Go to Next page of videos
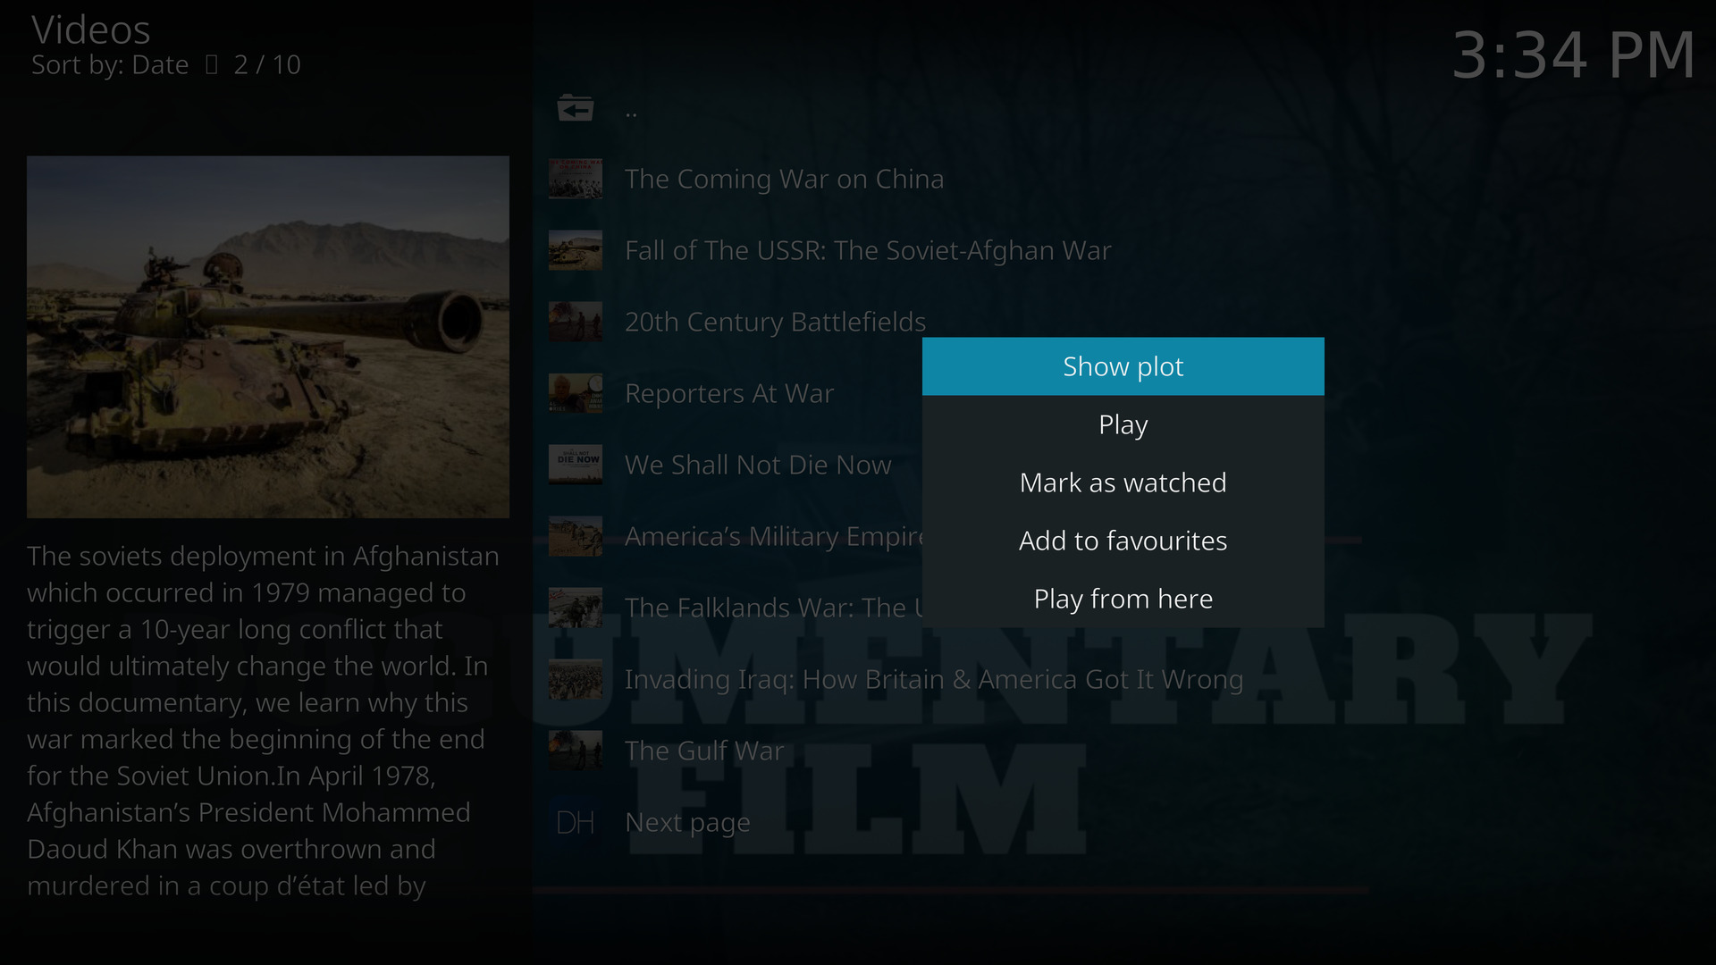This screenshot has width=1716, height=965. (687, 823)
